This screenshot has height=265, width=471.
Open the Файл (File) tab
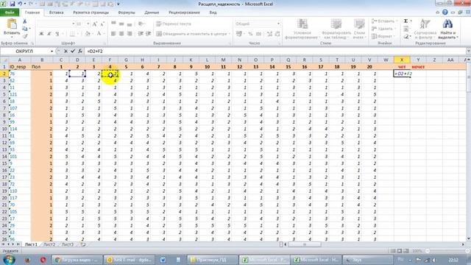click(x=10, y=13)
